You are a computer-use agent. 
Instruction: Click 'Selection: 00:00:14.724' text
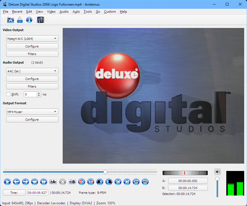point(179,194)
